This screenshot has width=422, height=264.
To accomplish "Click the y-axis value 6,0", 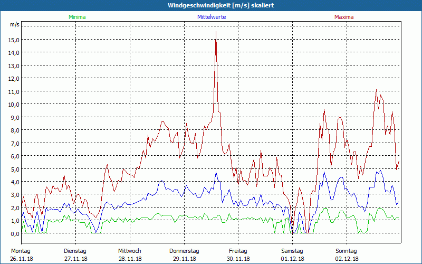I will pyautogui.click(x=15, y=156).
